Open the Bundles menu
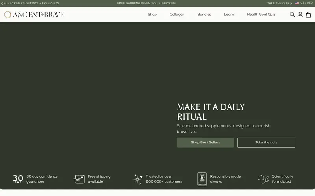 (x=204, y=15)
